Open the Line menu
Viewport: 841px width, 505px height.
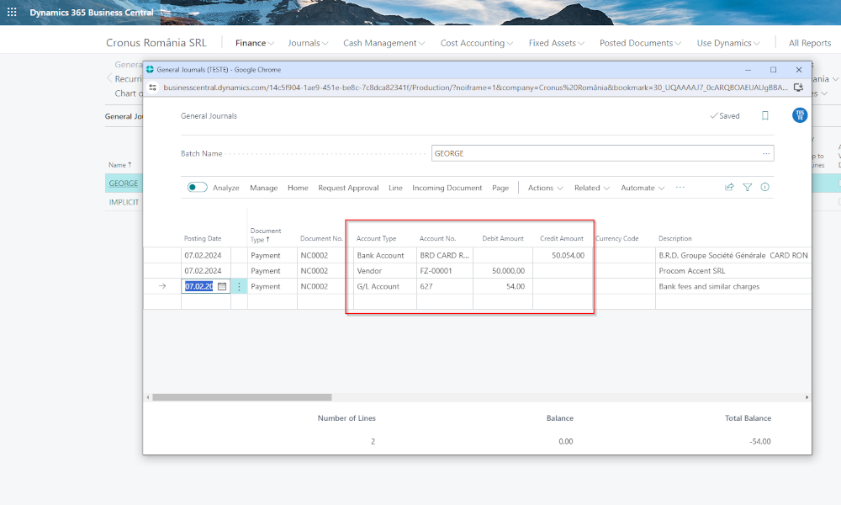395,188
